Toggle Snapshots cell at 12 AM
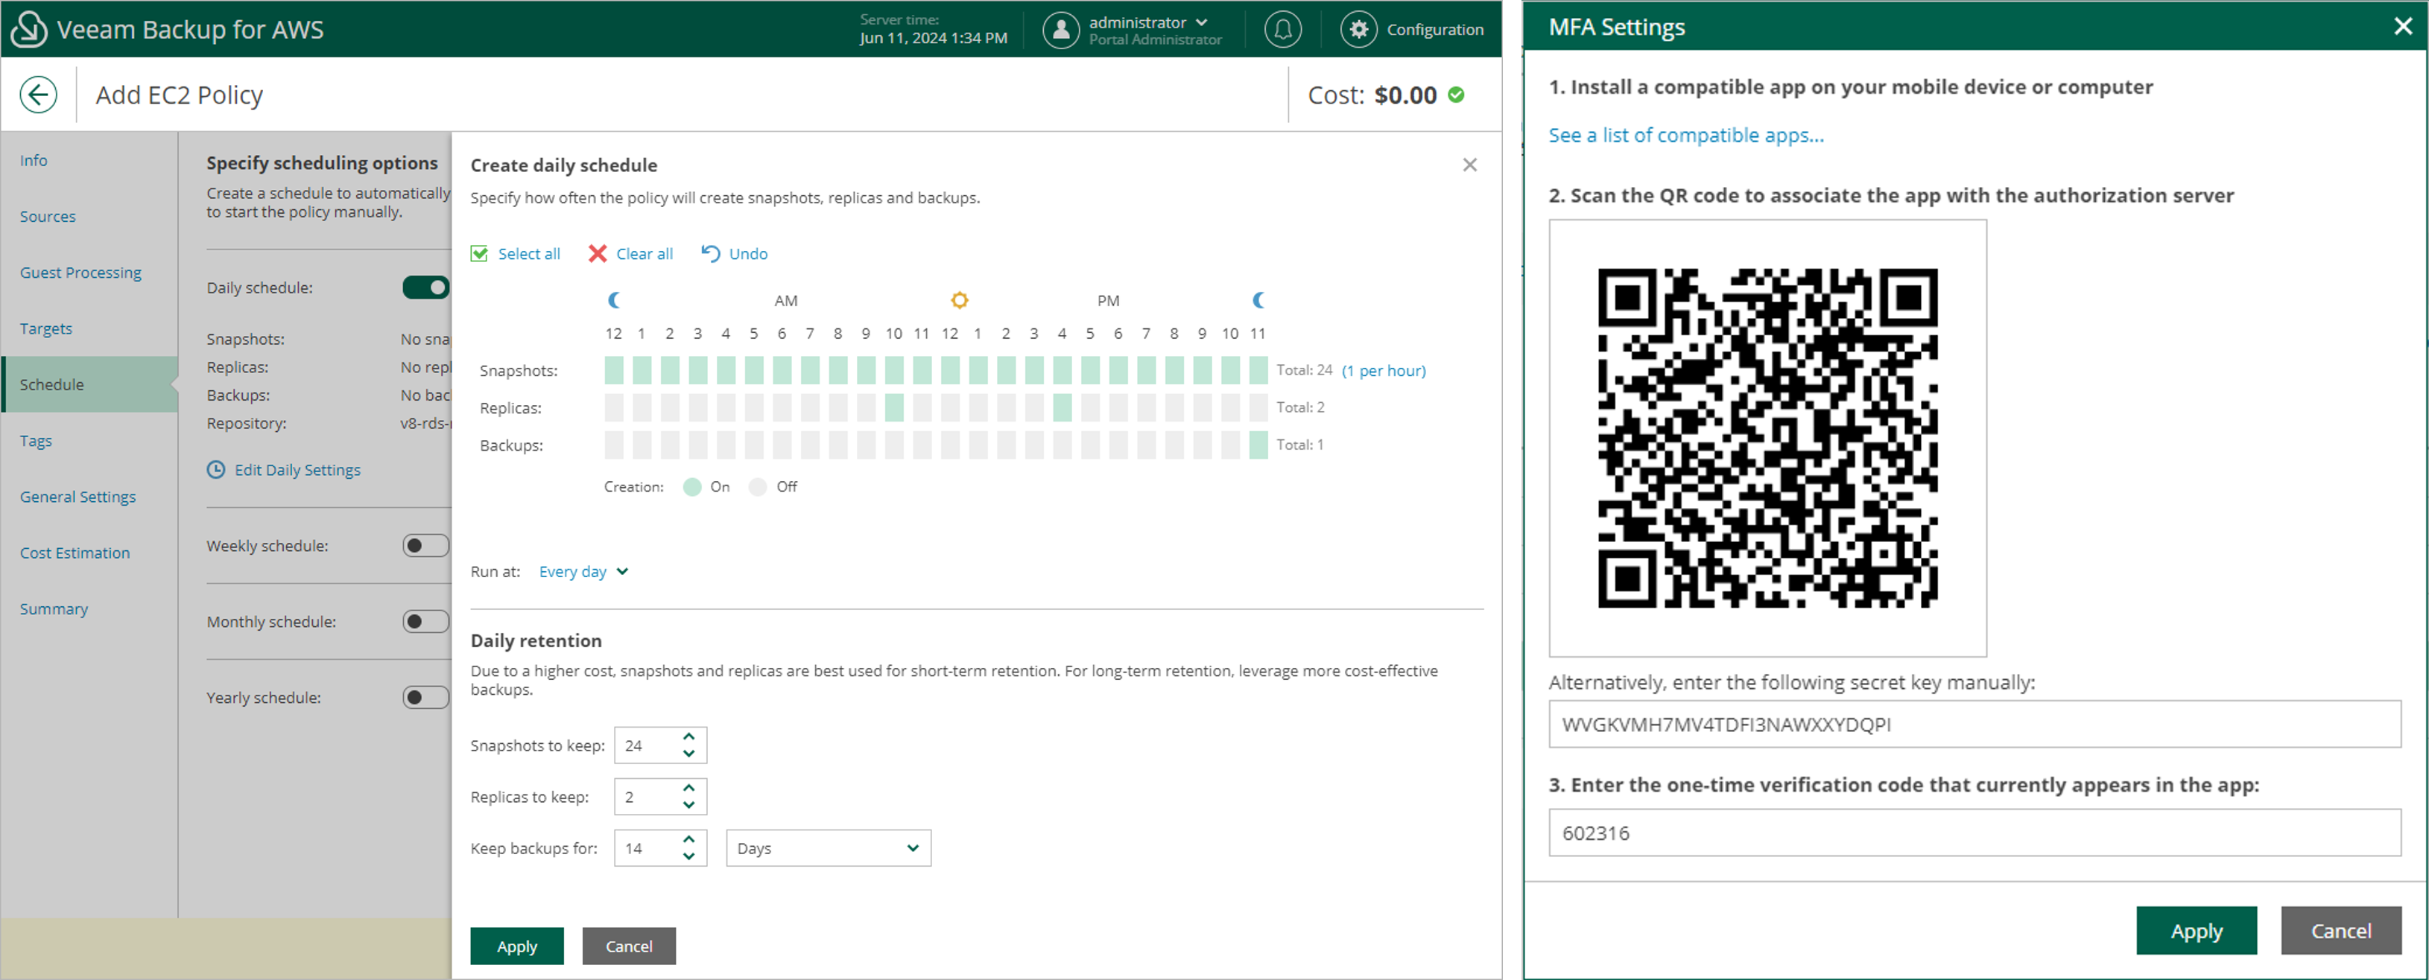 coord(614,370)
